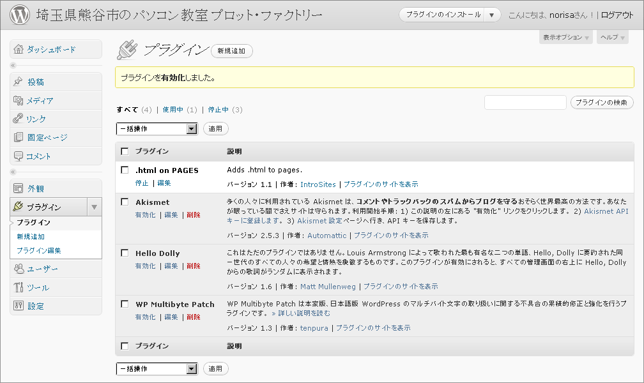The width and height of the screenshot is (644, 383).
Task: Click the ログアウト link
Action: [617, 15]
